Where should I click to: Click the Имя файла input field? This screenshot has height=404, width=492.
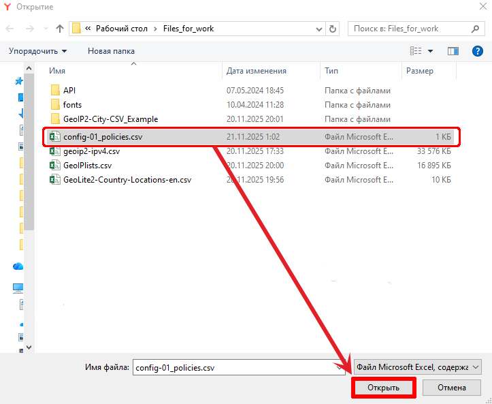235,367
